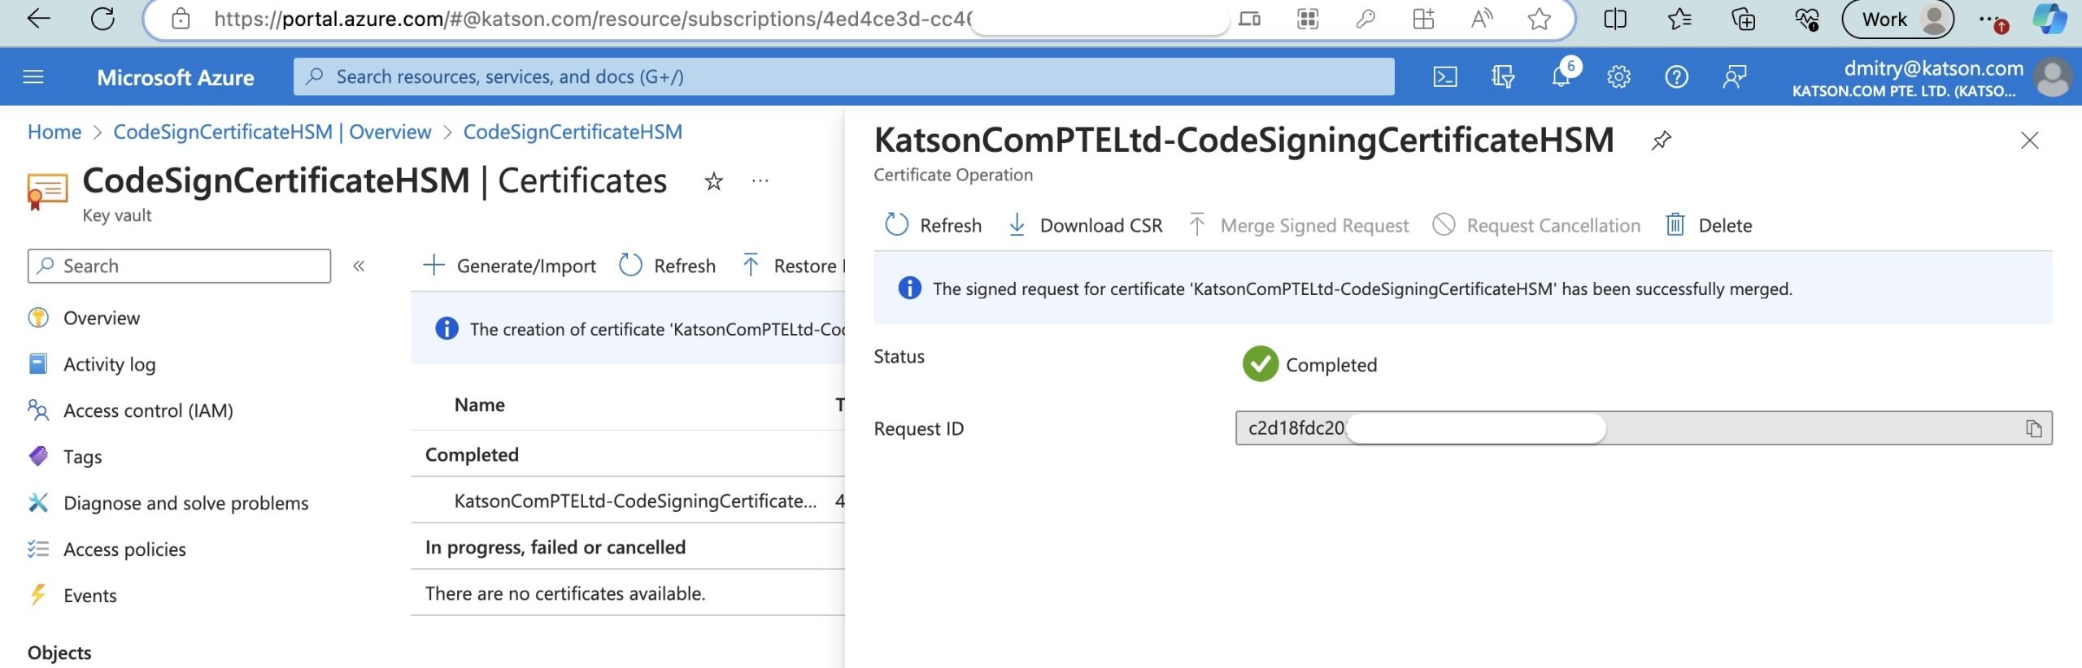Open Azure portal settings gear
The image size is (2082, 668).
1619,77
